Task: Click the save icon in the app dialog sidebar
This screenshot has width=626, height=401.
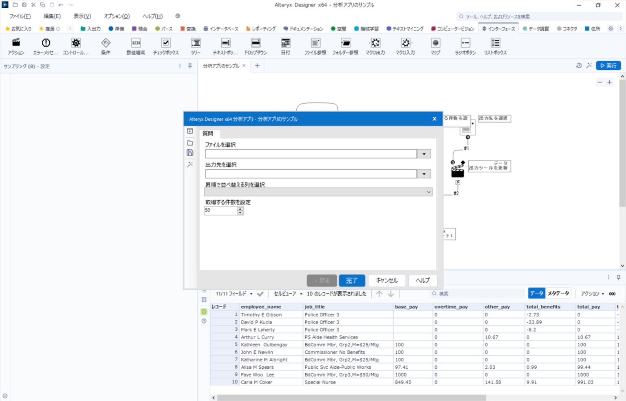Action: [x=190, y=152]
